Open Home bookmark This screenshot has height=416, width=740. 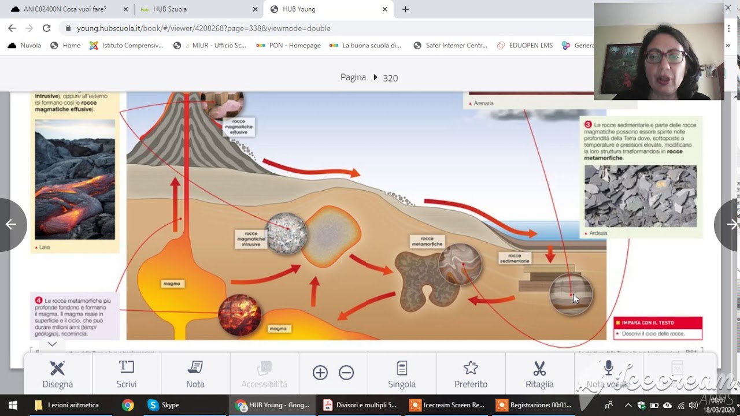pyautogui.click(x=65, y=45)
